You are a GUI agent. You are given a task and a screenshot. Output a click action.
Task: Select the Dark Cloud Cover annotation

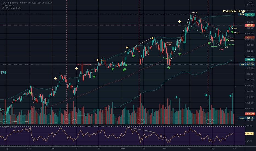pos(84,64)
